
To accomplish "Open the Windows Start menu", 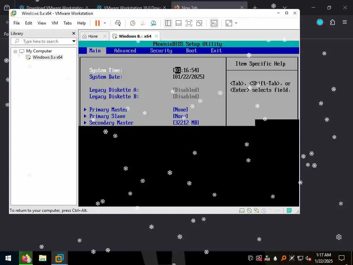I will (x=8, y=258).
